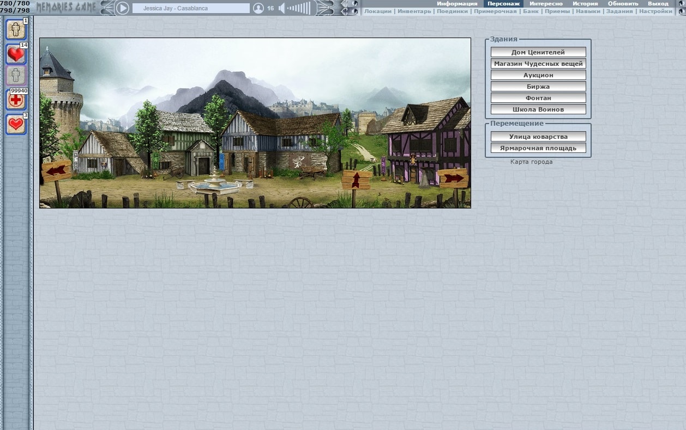The height and width of the screenshot is (430, 686).
Task: Go to Инвентарь submenu item
Action: (414, 11)
